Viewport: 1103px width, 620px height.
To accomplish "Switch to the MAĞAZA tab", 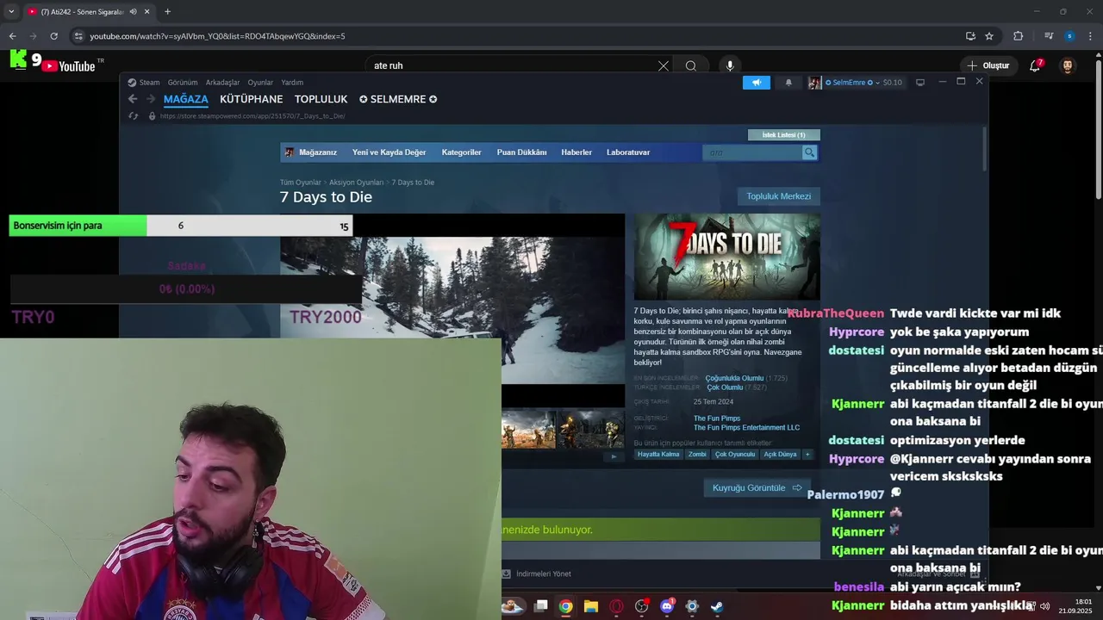I will click(186, 99).
